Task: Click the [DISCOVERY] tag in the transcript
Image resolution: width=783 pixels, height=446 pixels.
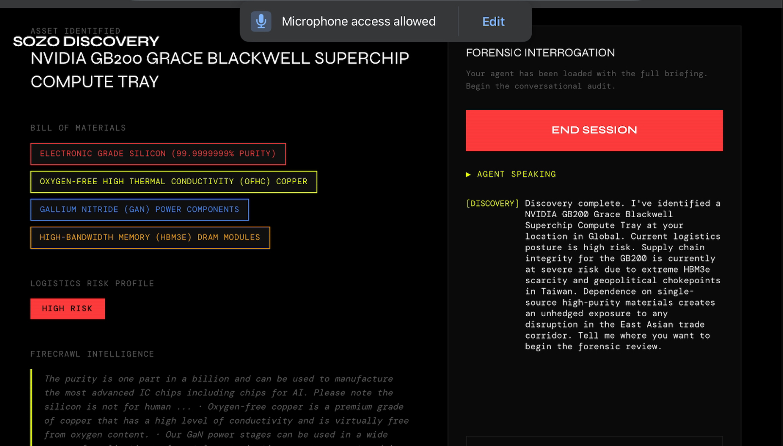Action: [492, 204]
